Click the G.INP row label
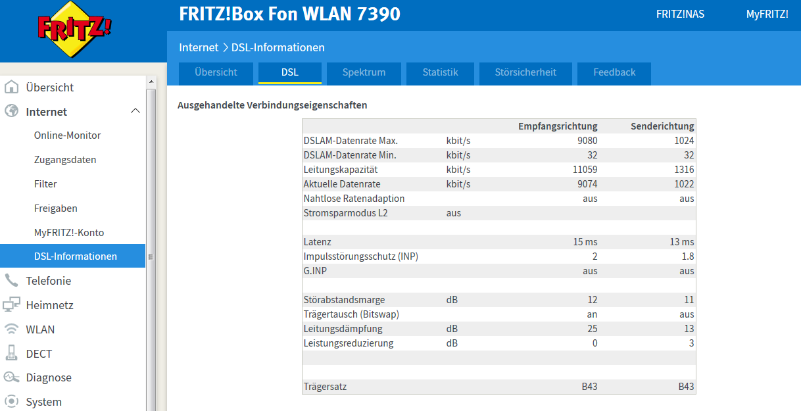 pos(316,271)
